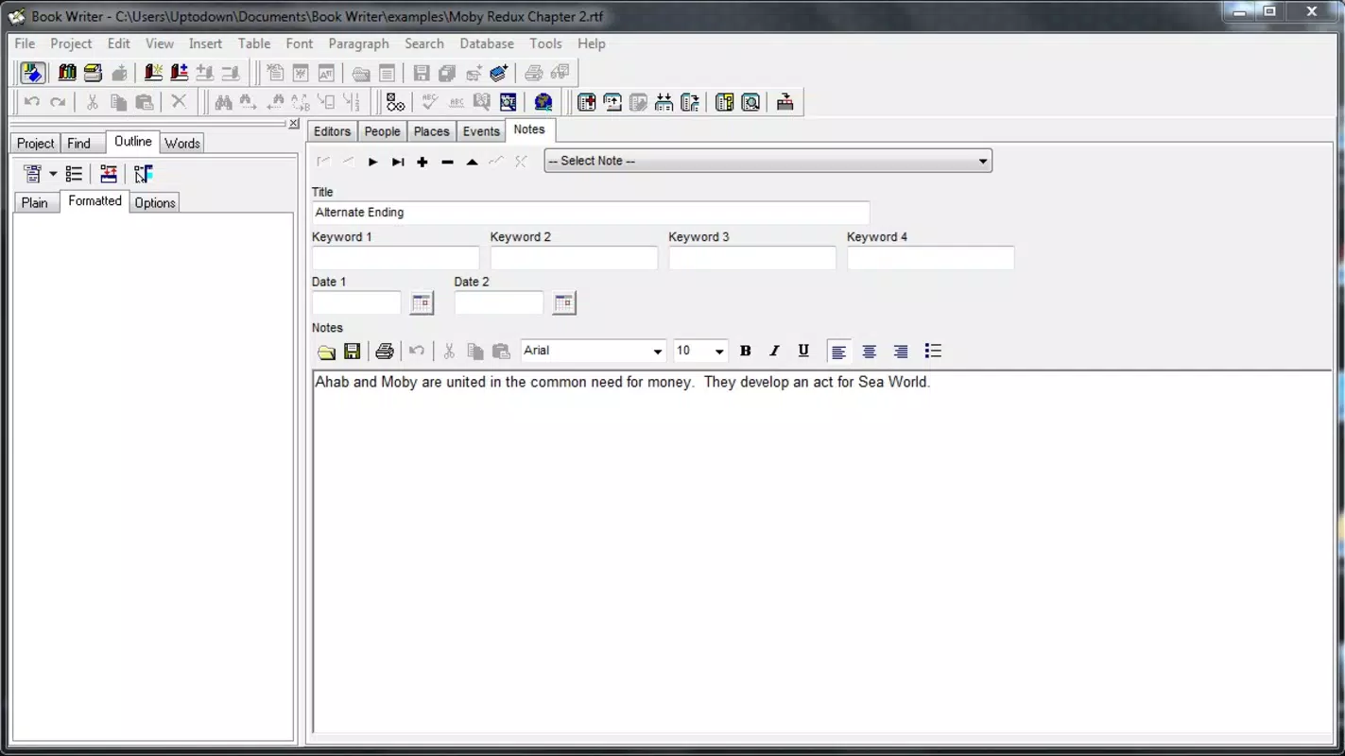Open the Paragraph menu
This screenshot has height=756, width=1345.
pyautogui.click(x=358, y=43)
